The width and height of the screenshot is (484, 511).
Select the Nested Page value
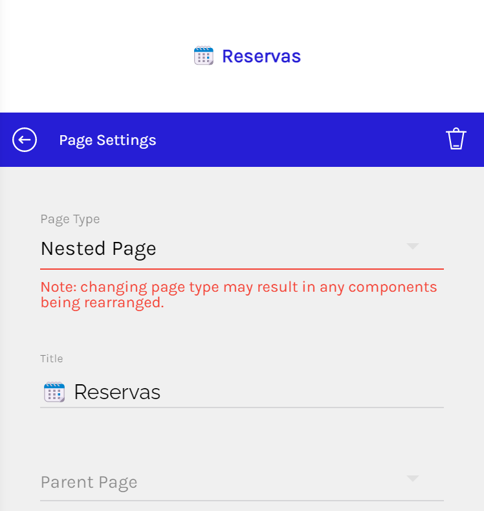click(98, 249)
